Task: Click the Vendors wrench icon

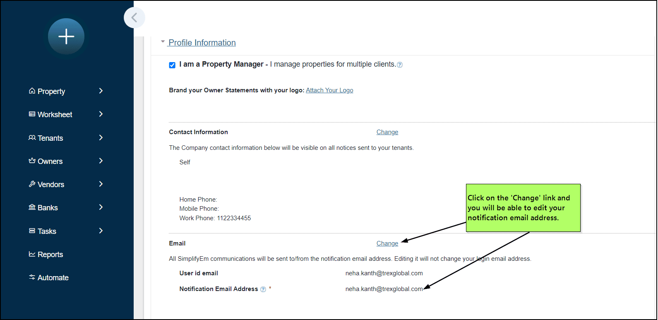Action: pos(32,184)
